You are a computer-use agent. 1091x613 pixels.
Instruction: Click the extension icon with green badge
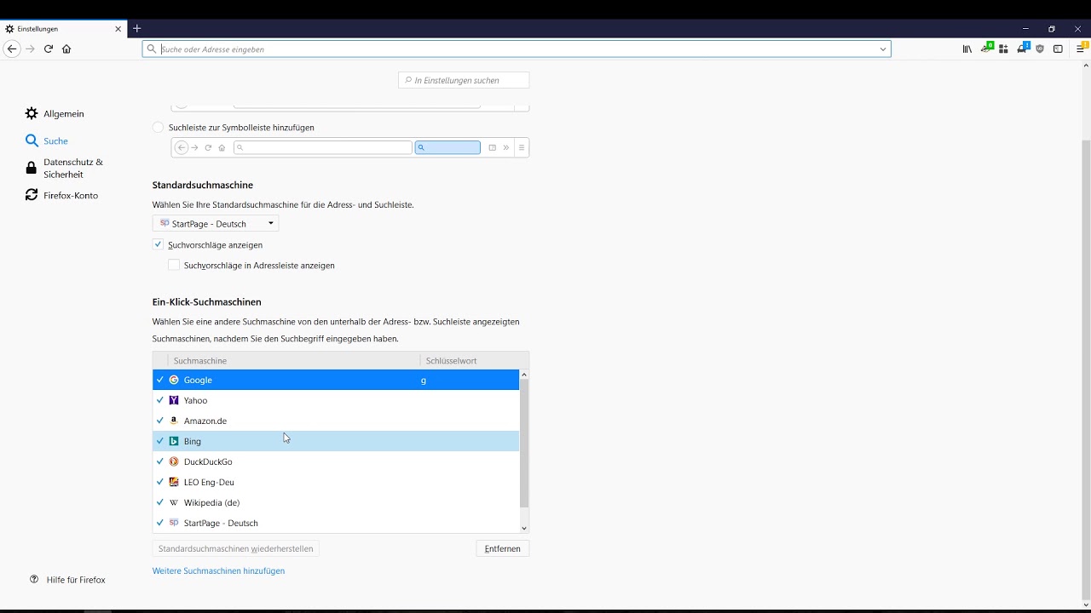pyautogui.click(x=986, y=49)
